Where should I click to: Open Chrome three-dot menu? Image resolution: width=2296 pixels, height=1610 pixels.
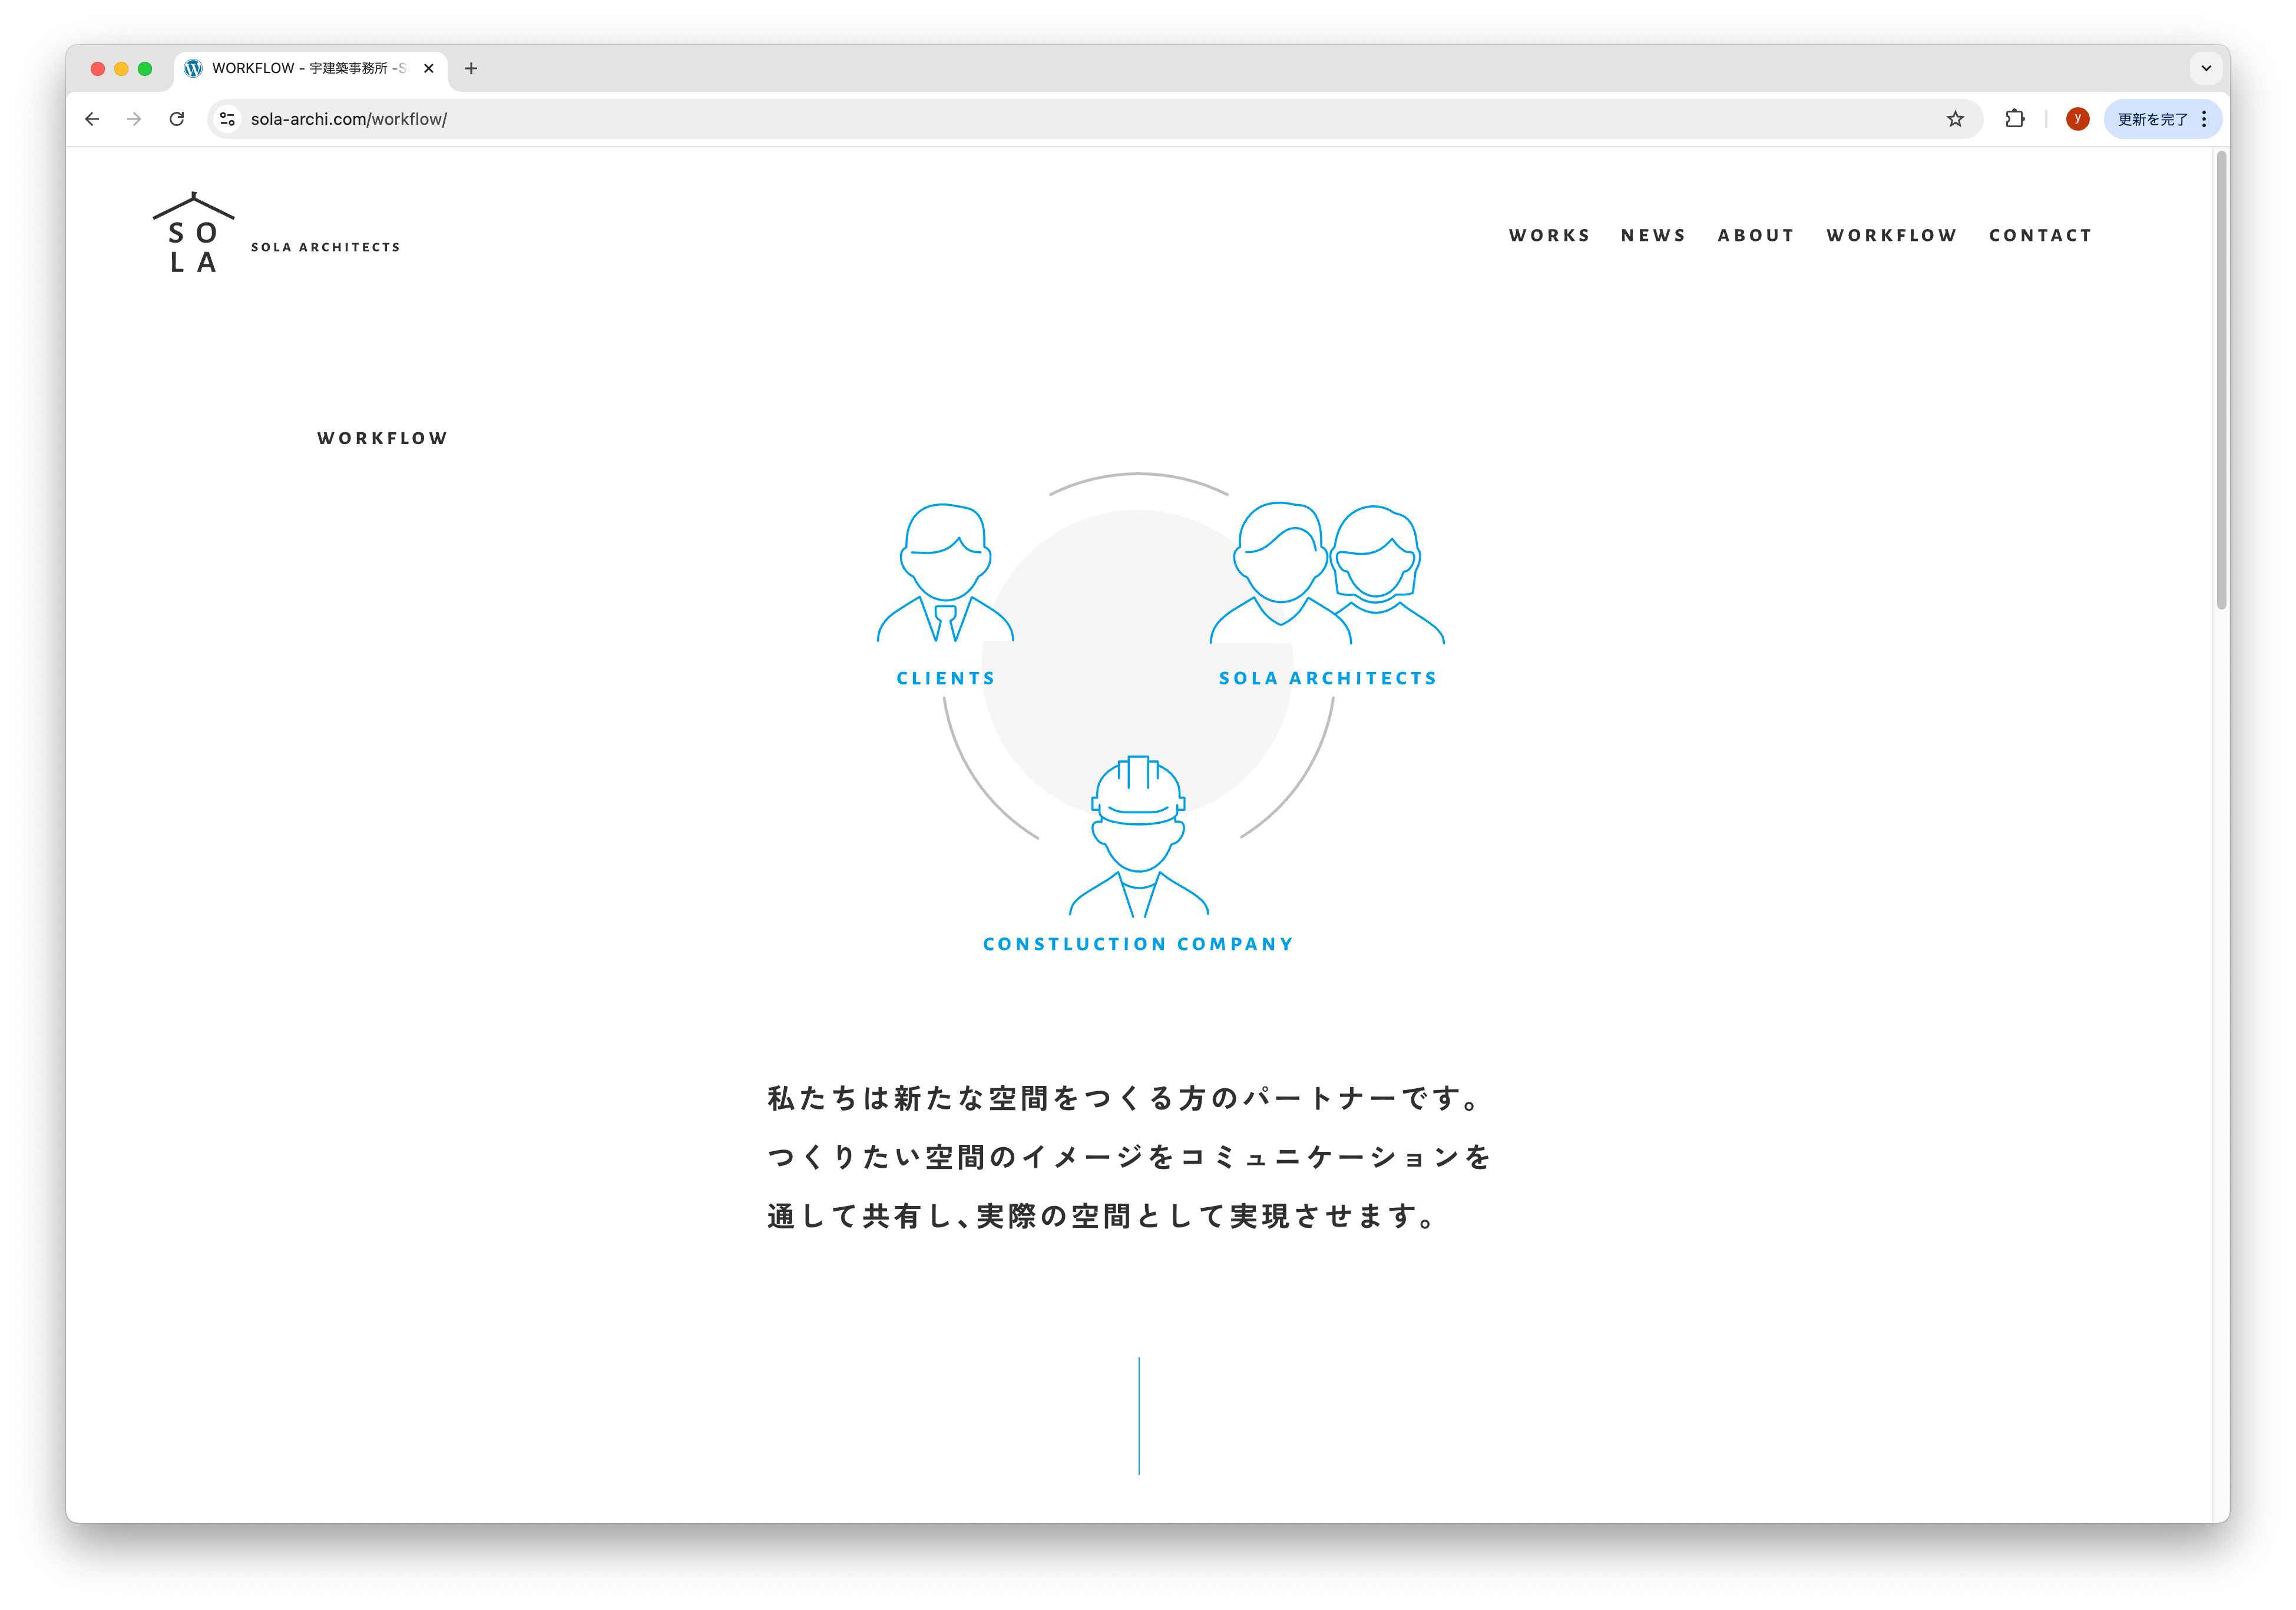point(2204,119)
